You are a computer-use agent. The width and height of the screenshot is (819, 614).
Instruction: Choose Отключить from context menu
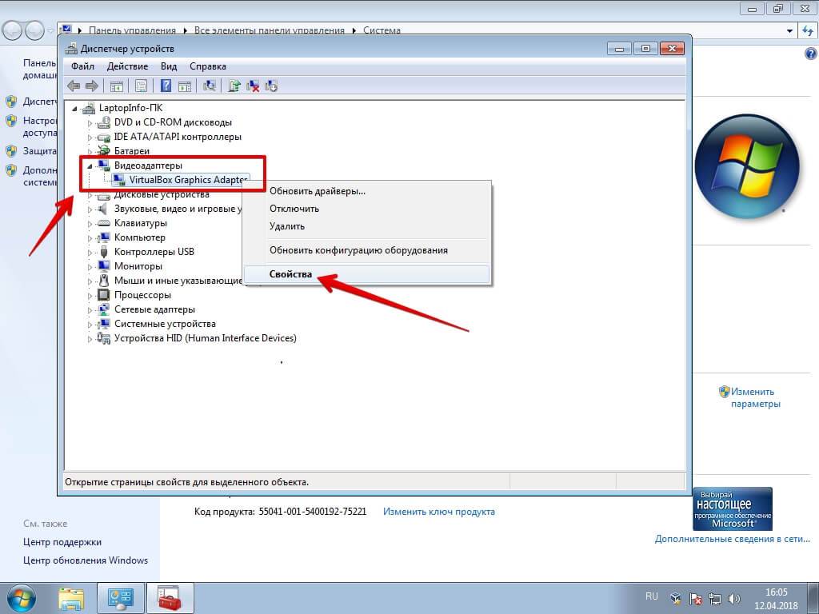coord(367,209)
